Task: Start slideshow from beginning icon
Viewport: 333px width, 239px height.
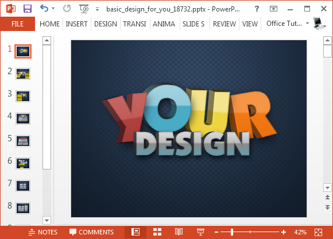Action: coord(84,9)
